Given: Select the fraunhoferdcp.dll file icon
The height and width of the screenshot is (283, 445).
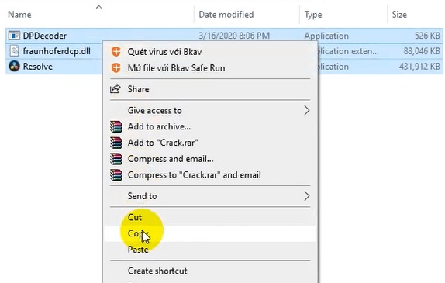Looking at the screenshot, I should click(x=14, y=51).
